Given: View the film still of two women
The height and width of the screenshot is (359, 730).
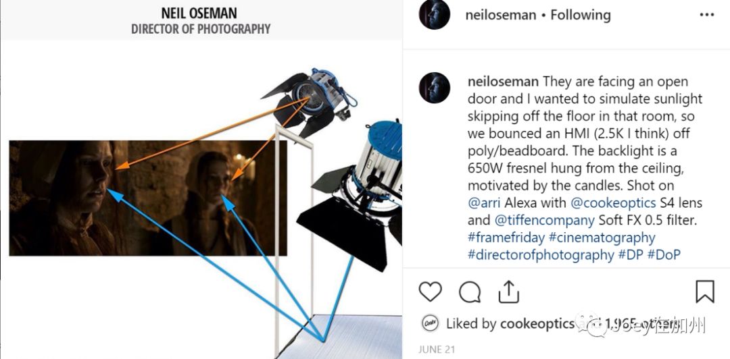Looking at the screenshot, I should tap(148, 198).
